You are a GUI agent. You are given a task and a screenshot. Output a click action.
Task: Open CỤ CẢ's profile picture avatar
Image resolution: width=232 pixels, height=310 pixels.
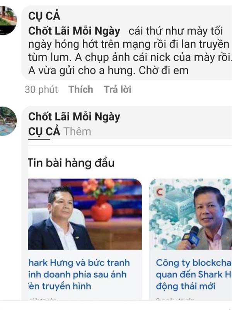(x=7, y=20)
